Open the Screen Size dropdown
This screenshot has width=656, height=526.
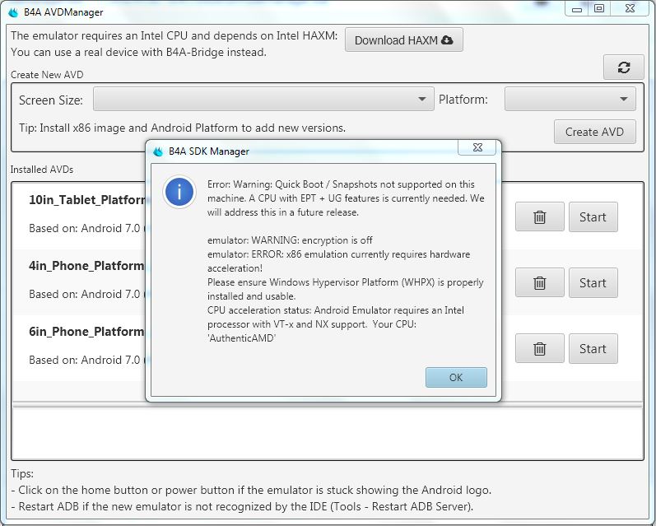263,99
